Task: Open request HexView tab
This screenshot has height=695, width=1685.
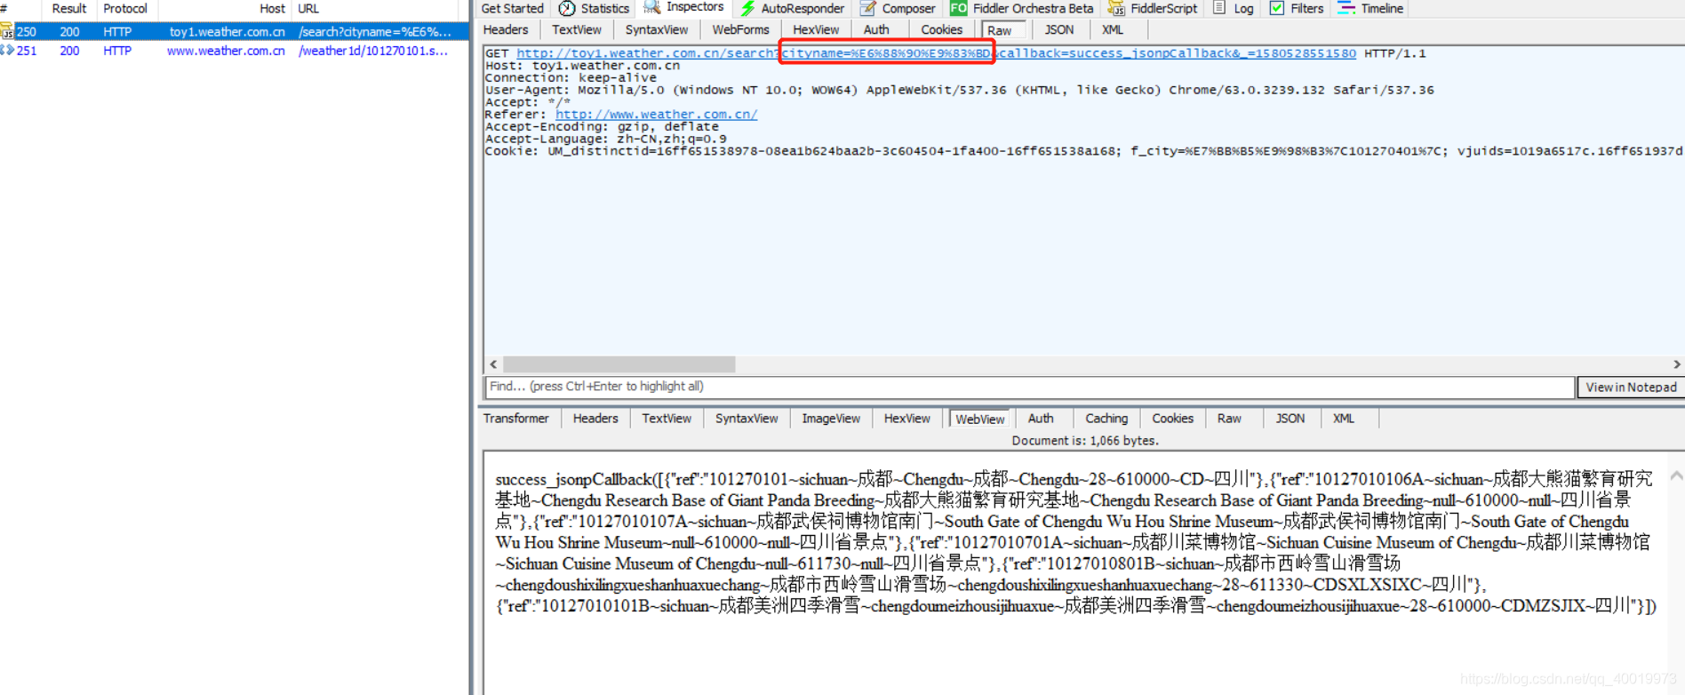Action: (816, 29)
